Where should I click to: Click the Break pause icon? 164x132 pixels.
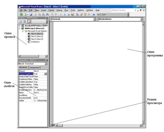pos(65,15)
